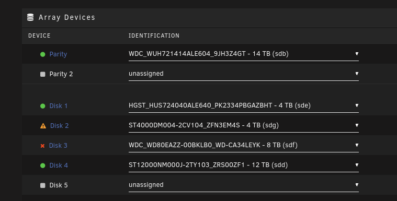Open the Disk 3 WDC_WD80EAZZ drive dropdown
This screenshot has width=397, height=201.
[x=244, y=145]
